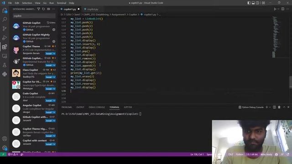Image resolution: width=292 pixels, height=164 pixels.
Task: Close the terminal panel
Action: tap(288, 107)
